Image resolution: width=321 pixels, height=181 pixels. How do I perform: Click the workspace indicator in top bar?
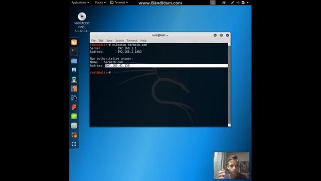click(213, 3)
